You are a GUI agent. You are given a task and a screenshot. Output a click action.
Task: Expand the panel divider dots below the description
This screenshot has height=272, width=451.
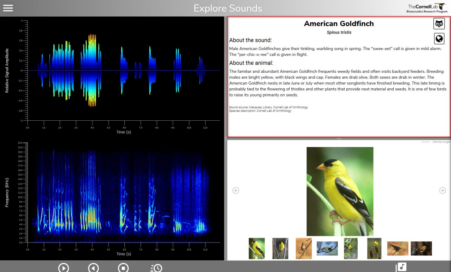(x=339, y=139)
